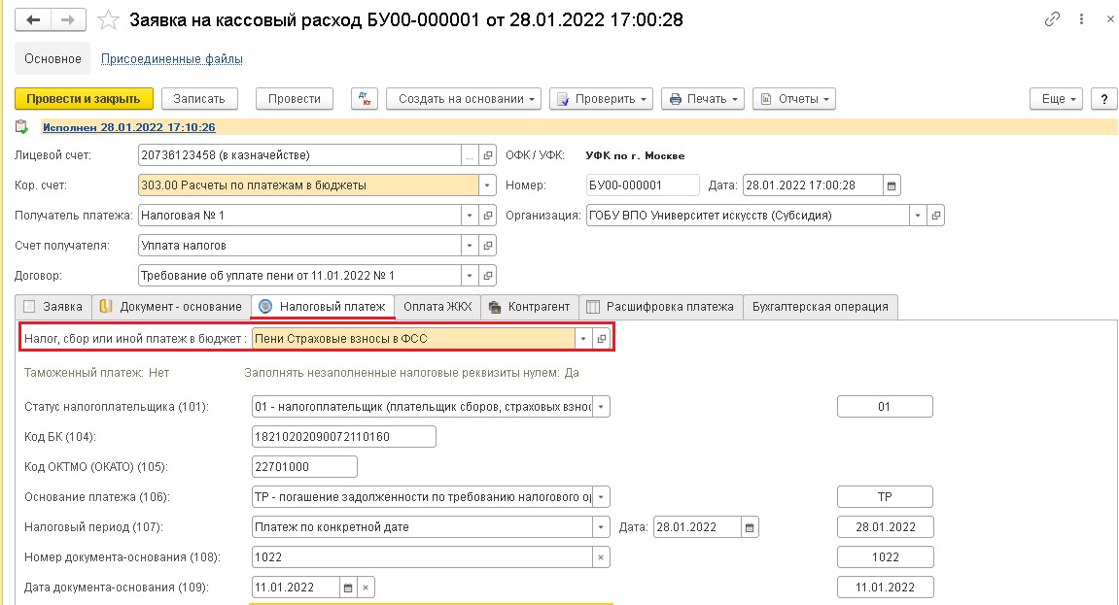This screenshot has width=1119, height=605.
Task: Click Код ОКТМО (ОКАТО) (105) field
Action: point(304,467)
